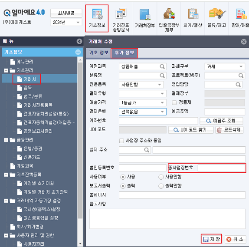Screen dimensions: 249x247
Task: Collapse the 기초관리 tree folder
Action: (6, 70)
